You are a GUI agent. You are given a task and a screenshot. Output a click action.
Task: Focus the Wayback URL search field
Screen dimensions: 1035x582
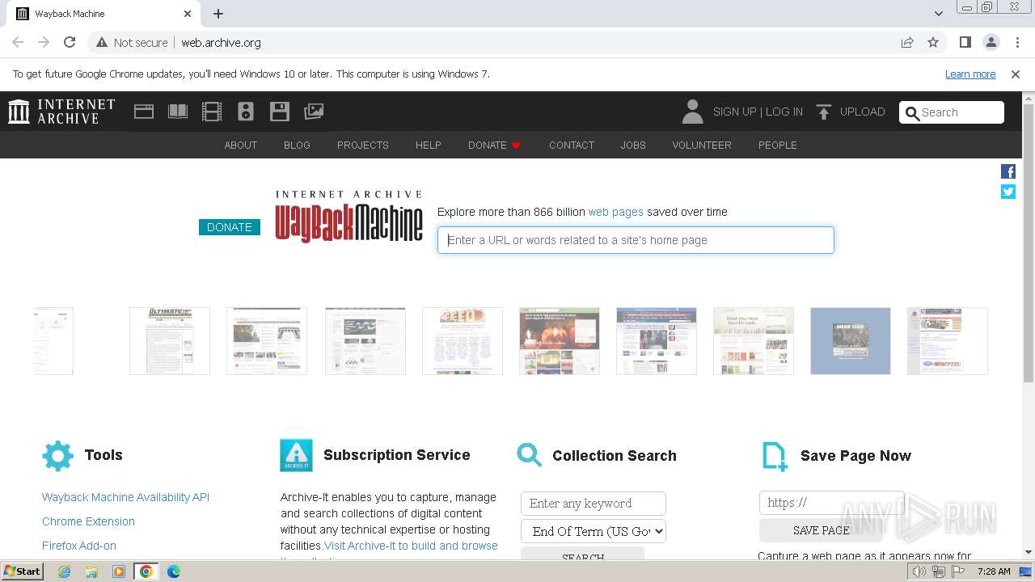pos(636,240)
